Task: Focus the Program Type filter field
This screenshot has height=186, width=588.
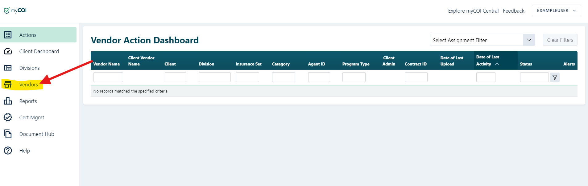Action: coord(354,77)
